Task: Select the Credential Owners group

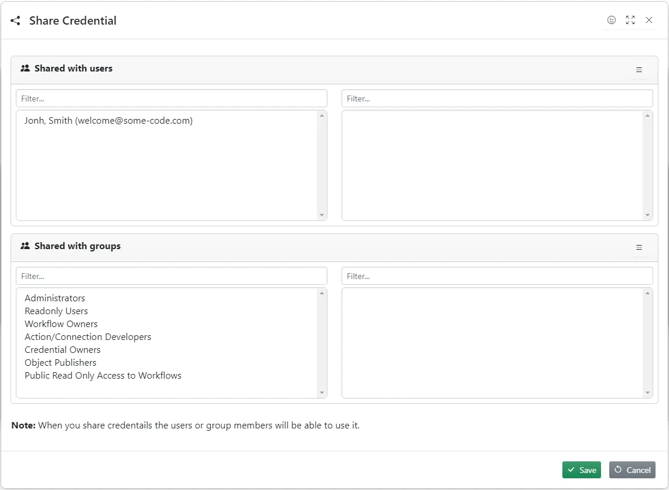Action: [63, 350]
